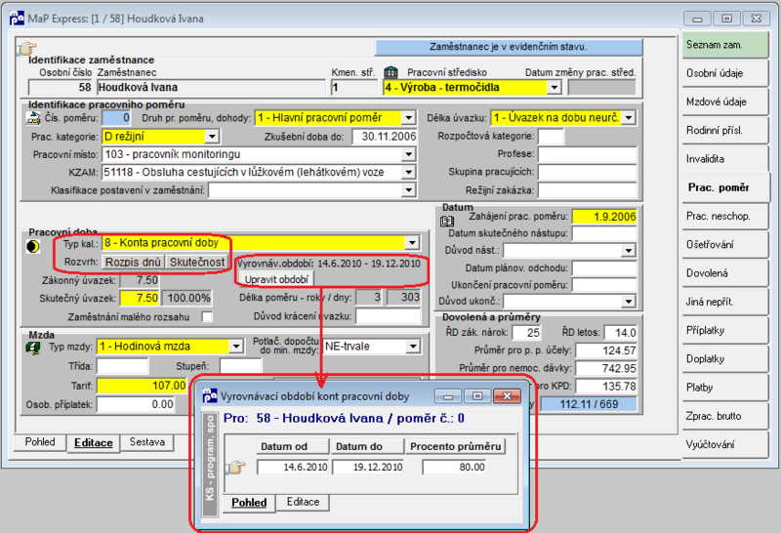Click the ŘD zák. nárok field

[526, 332]
